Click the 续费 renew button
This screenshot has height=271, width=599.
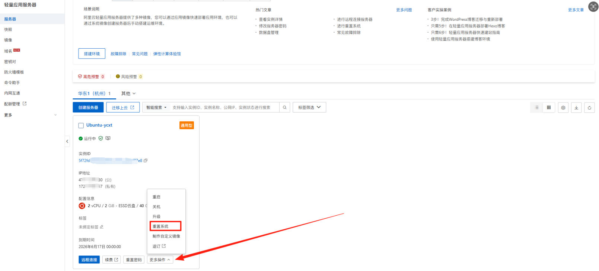[112, 260]
